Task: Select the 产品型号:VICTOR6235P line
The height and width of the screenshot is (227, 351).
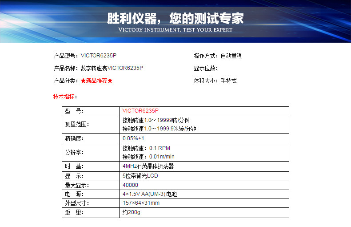Action: (x=85, y=56)
